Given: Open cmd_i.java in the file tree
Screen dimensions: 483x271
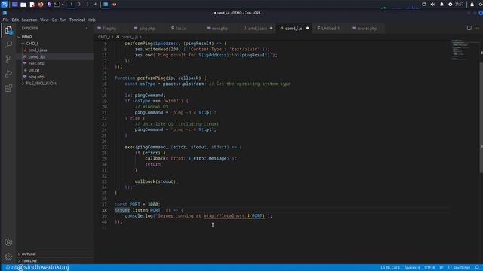Looking at the screenshot, I should pos(38,50).
